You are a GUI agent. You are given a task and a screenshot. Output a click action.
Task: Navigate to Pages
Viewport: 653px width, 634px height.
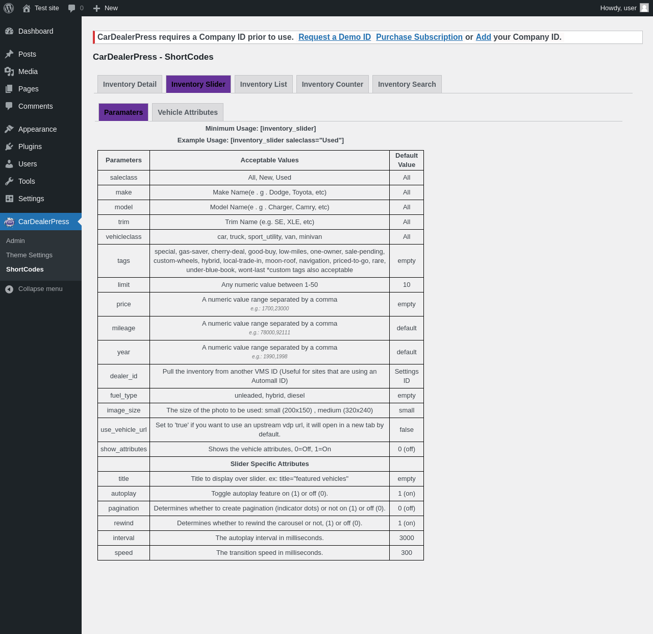pos(29,89)
